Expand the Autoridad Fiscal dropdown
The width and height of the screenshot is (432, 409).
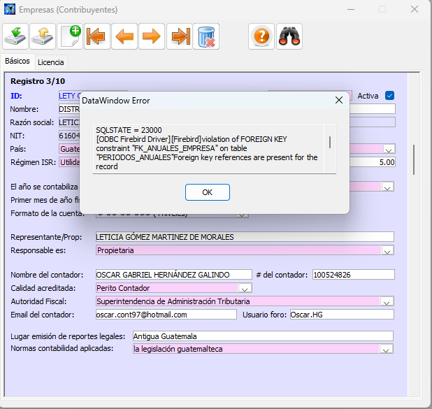pyautogui.click(x=388, y=301)
